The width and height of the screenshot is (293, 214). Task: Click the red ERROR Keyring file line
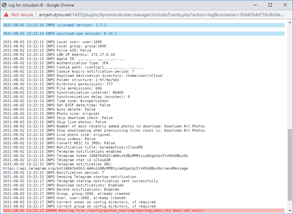click(x=144, y=210)
